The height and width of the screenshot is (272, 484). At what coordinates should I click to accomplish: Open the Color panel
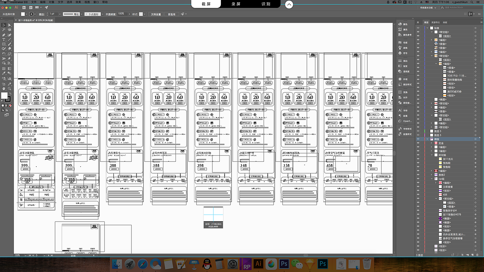(x=403, y=24)
